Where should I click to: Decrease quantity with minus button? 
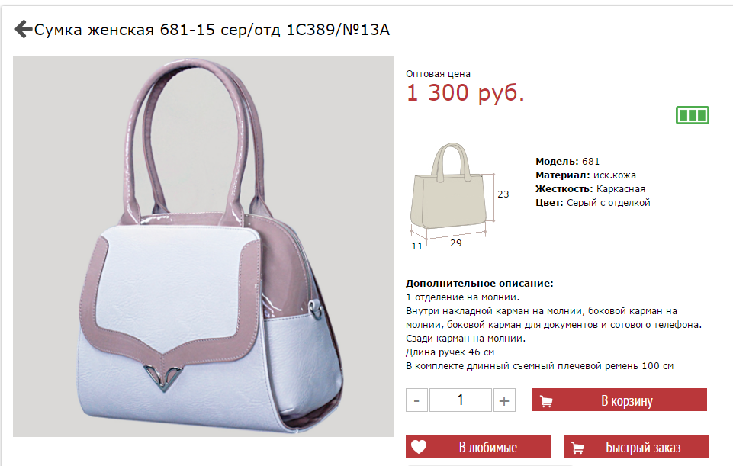click(x=416, y=400)
